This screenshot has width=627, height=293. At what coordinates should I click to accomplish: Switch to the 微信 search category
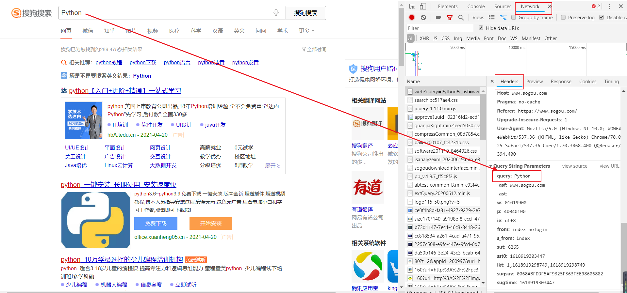click(88, 31)
